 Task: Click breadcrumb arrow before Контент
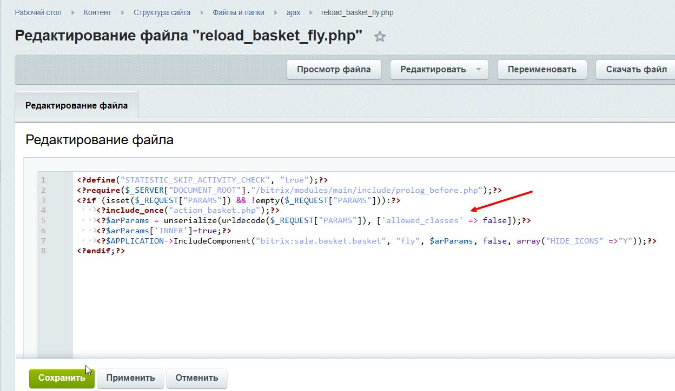click(73, 12)
